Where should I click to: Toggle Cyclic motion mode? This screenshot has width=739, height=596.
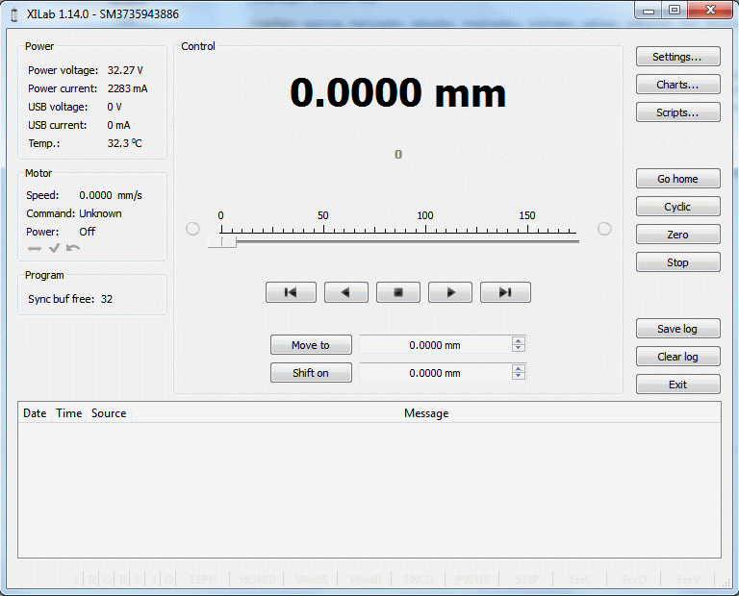677,207
